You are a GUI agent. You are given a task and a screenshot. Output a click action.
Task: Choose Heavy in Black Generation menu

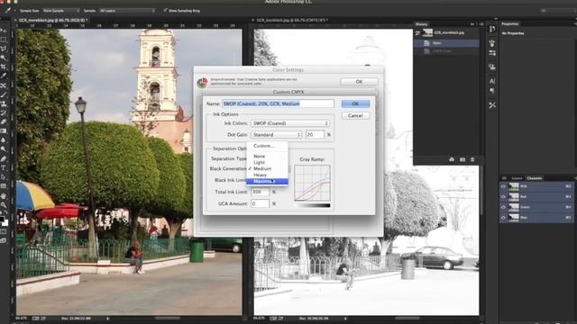pyautogui.click(x=267, y=175)
